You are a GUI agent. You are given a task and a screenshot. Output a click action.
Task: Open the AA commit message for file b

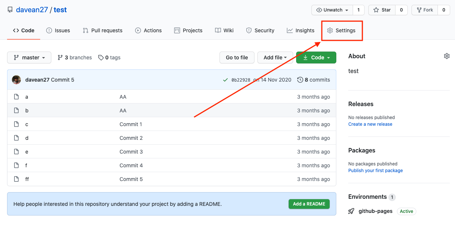123,111
